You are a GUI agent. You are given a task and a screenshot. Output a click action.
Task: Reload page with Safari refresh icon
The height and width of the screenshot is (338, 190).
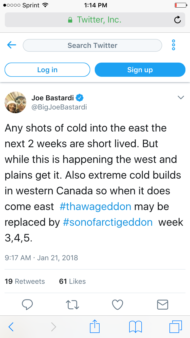(178, 20)
